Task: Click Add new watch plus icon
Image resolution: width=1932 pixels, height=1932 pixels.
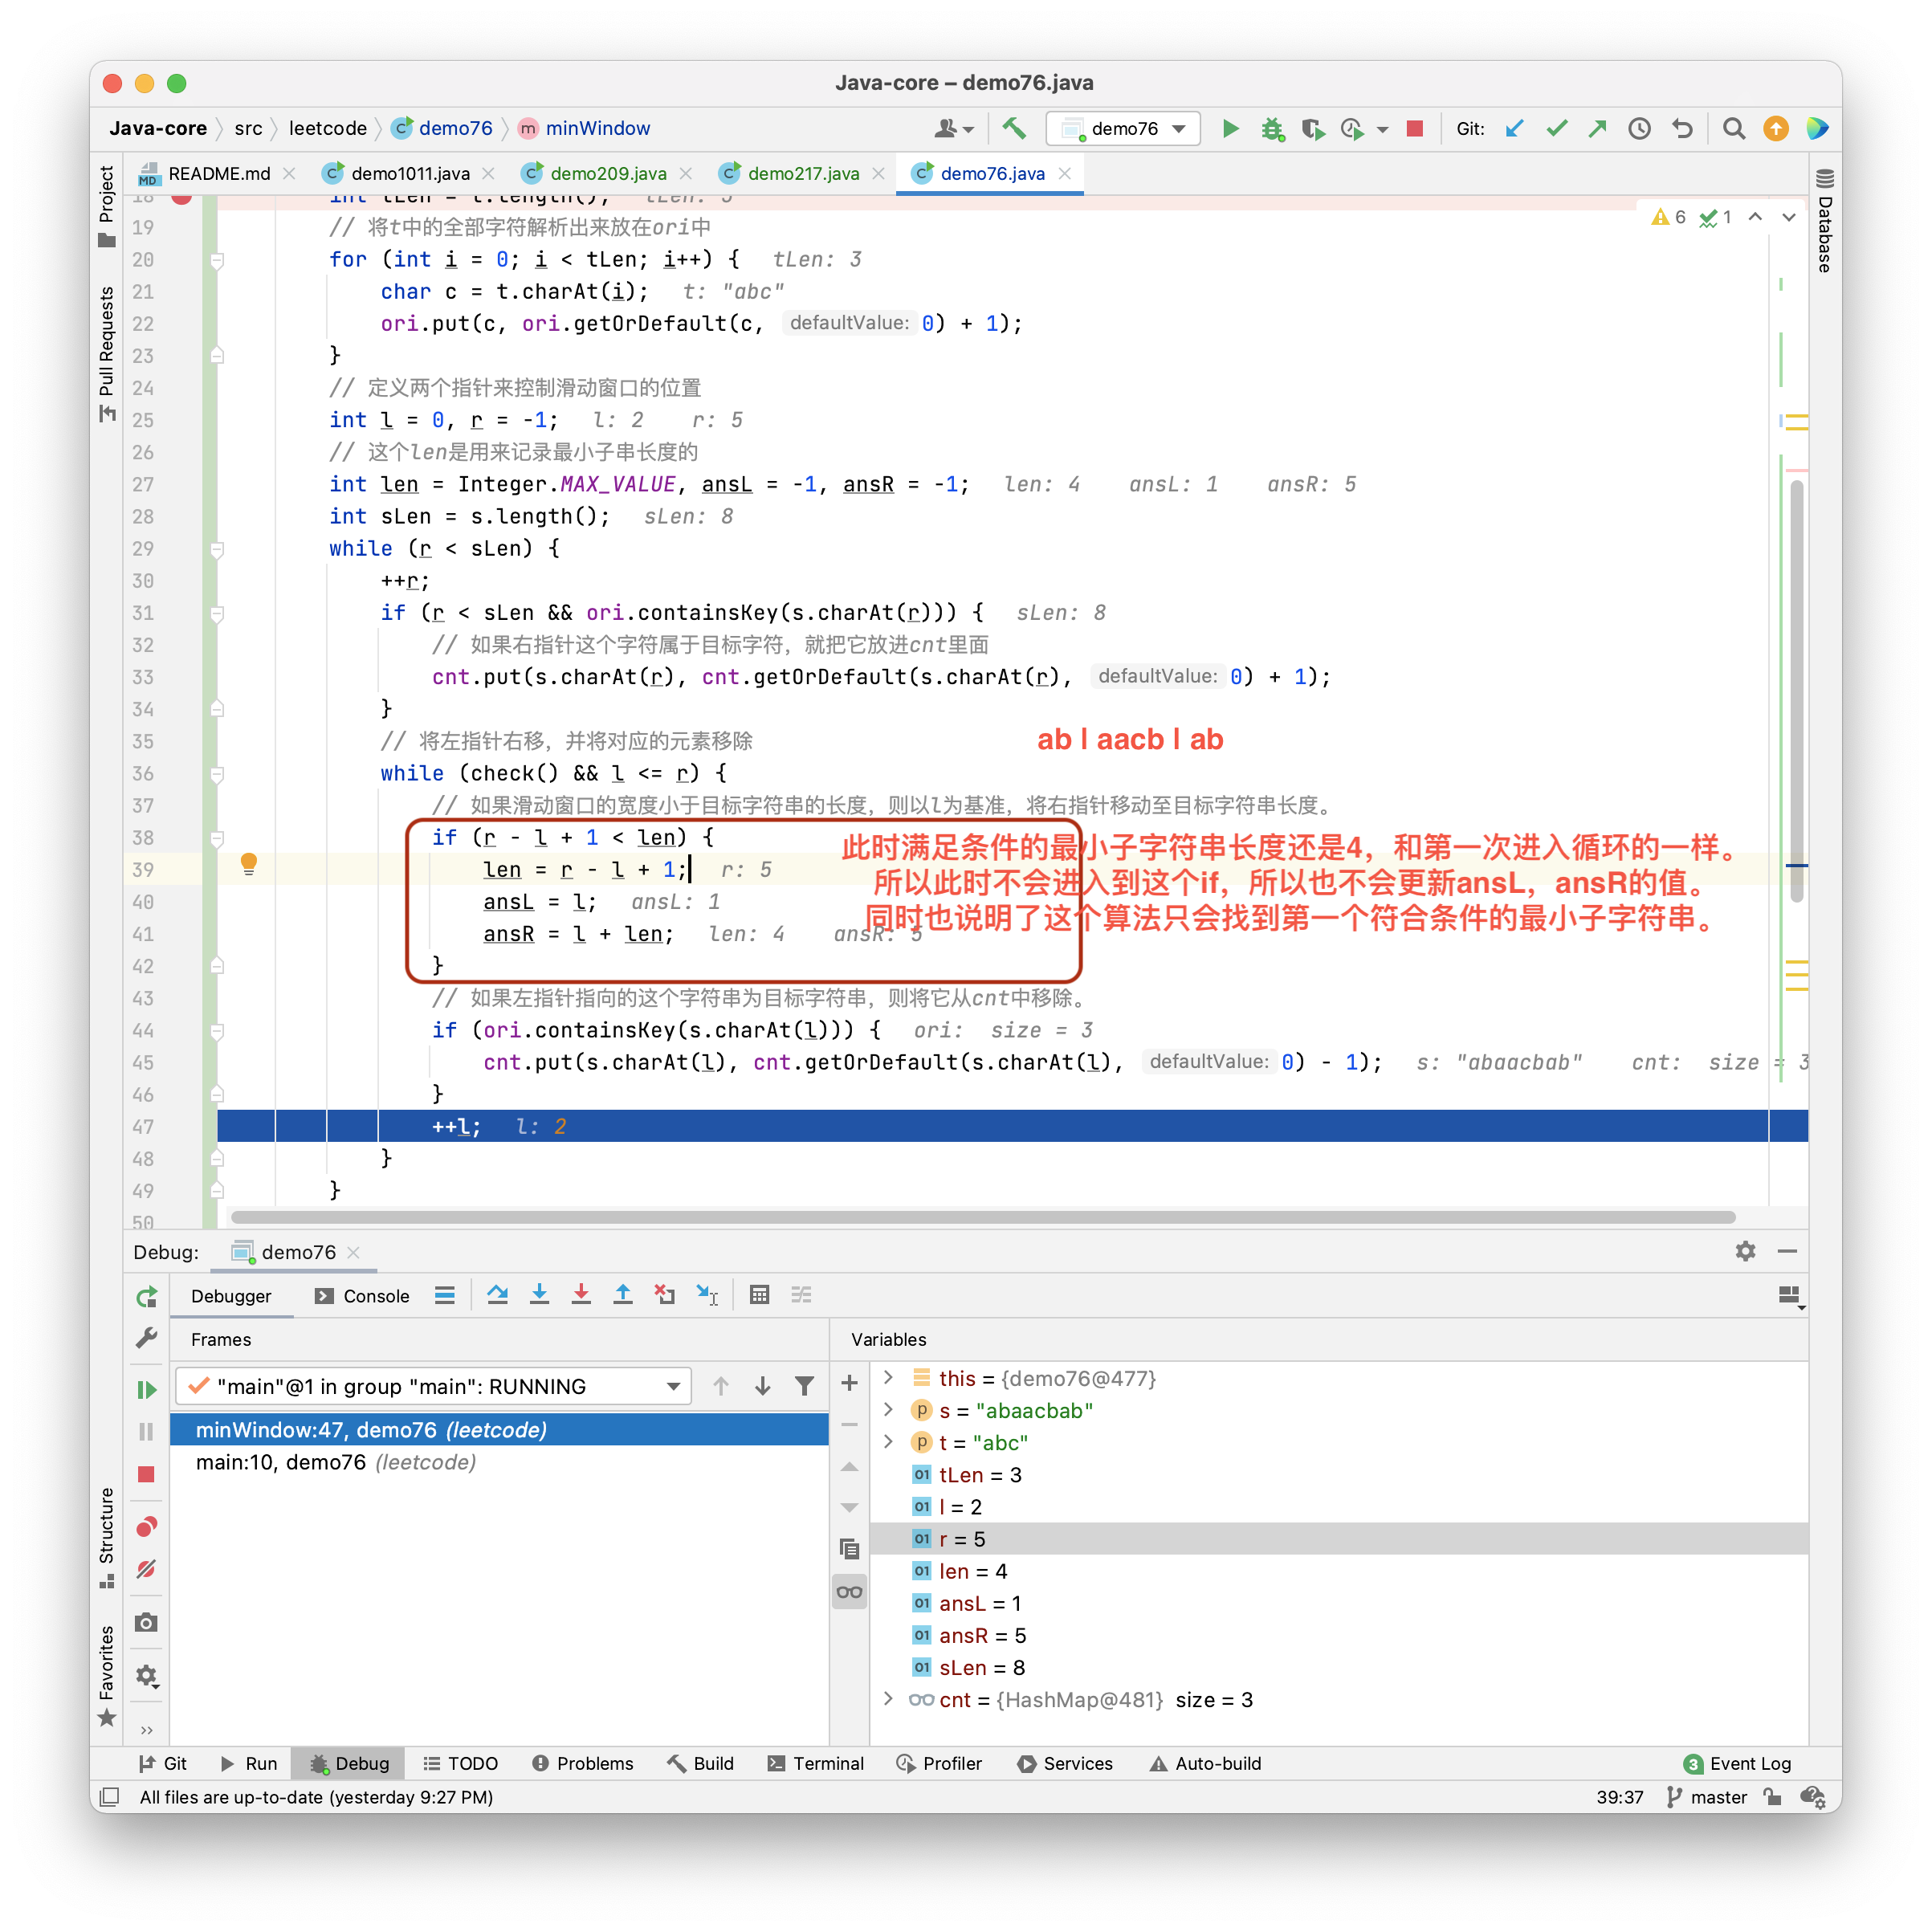Action: [849, 1383]
